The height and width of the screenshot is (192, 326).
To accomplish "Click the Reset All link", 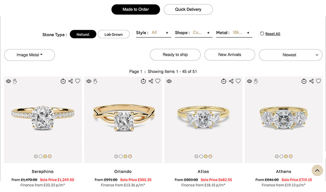I will point(273,34).
